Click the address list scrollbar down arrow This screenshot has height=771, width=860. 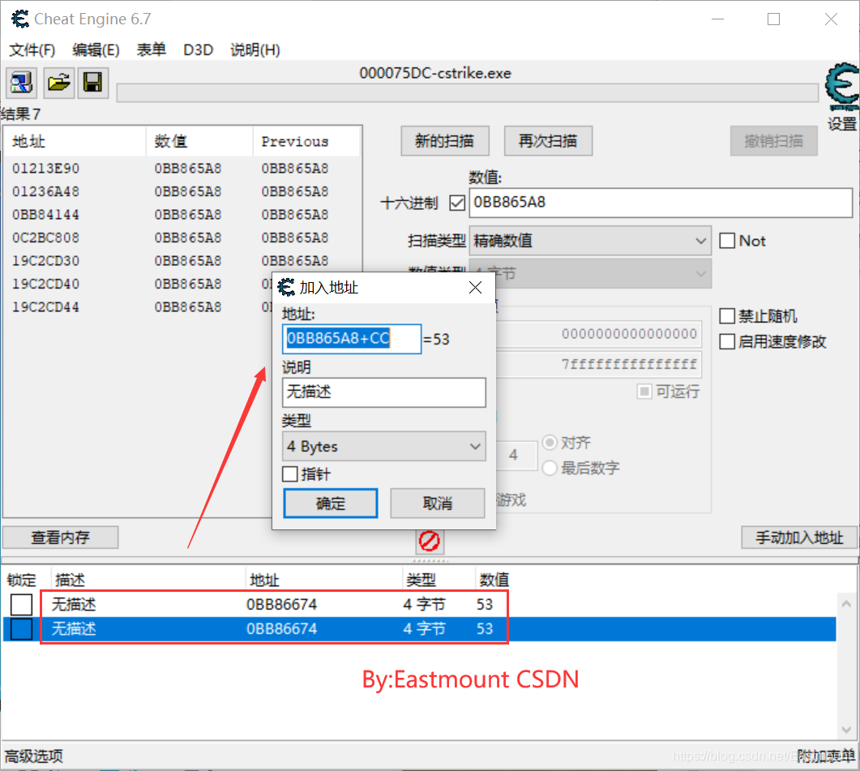(846, 730)
